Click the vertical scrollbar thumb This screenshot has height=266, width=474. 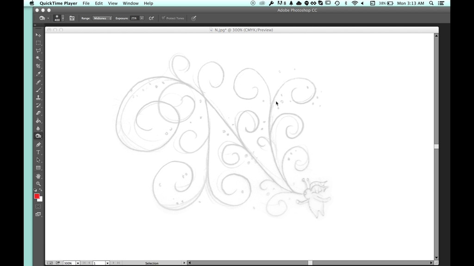436,146
